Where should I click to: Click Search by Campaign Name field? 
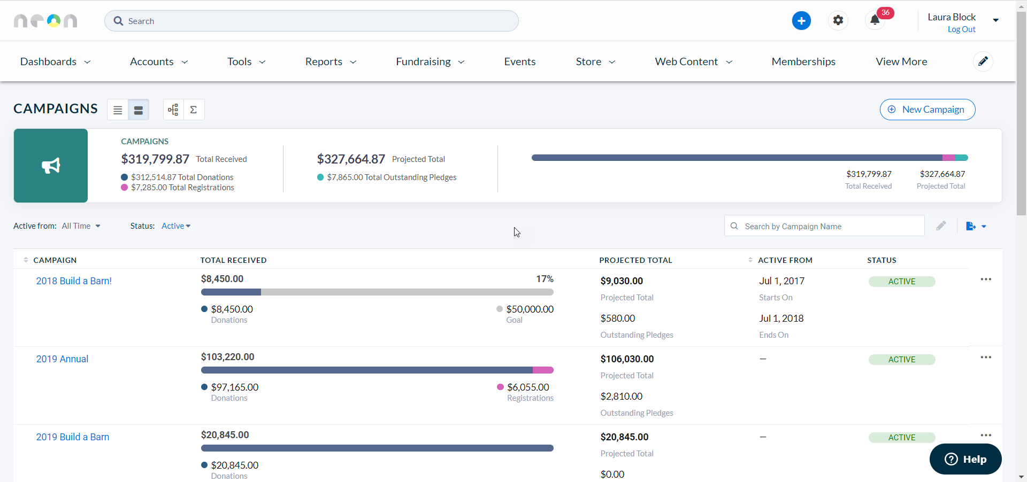[824, 226]
